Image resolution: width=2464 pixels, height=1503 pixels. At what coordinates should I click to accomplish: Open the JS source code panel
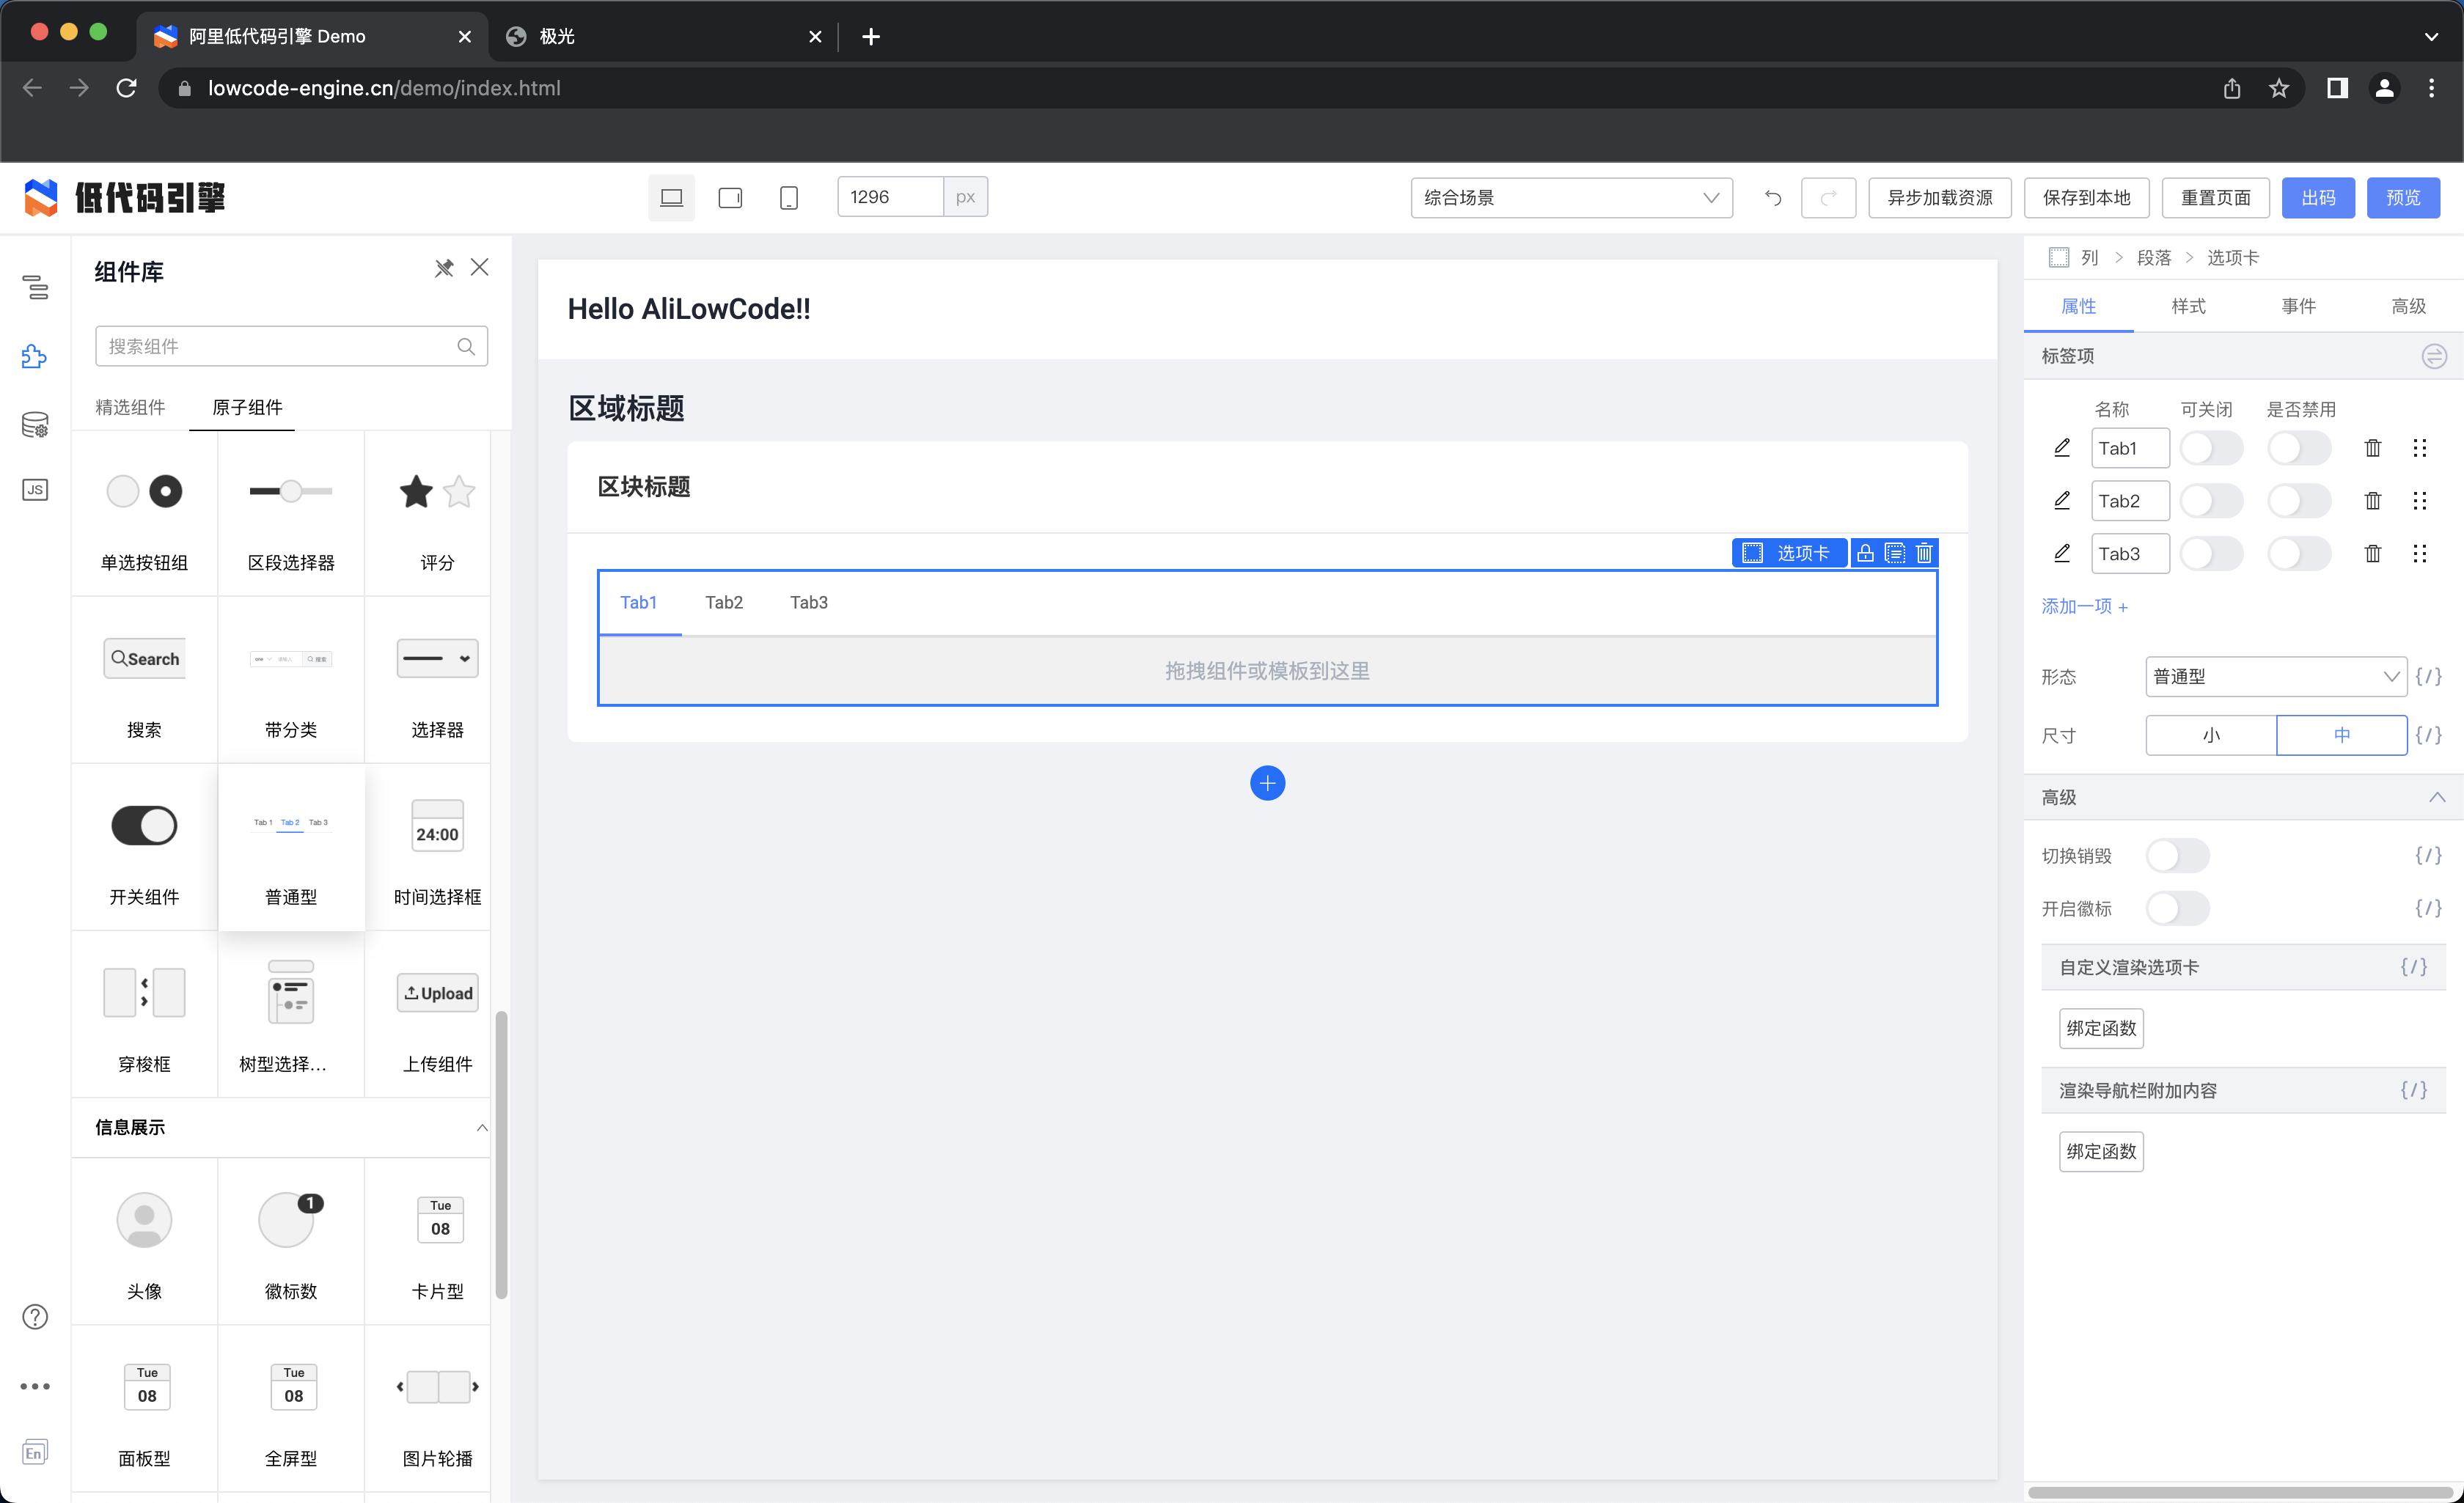click(35, 490)
